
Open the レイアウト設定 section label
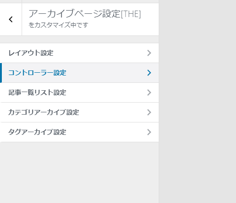click(x=31, y=53)
